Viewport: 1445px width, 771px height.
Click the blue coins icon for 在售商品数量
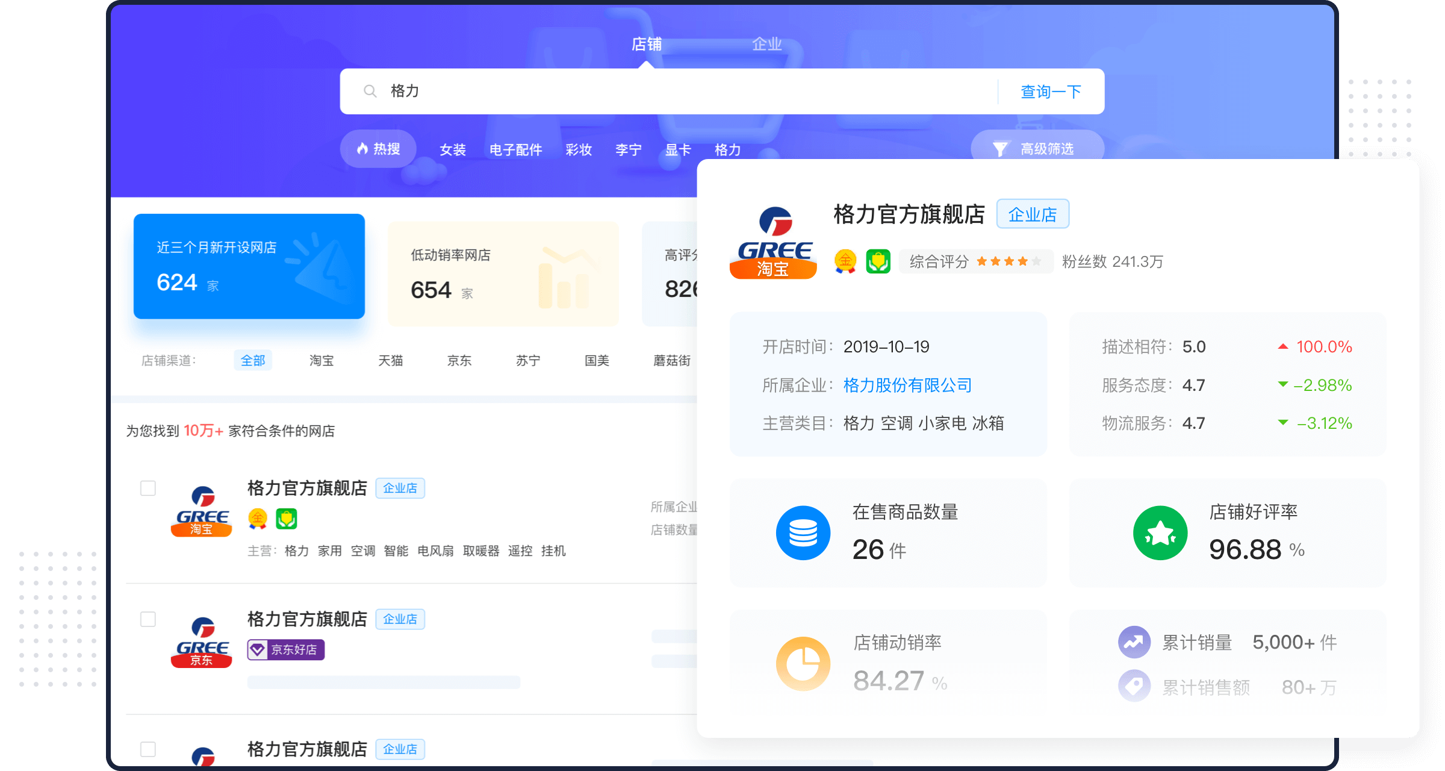pyautogui.click(x=804, y=532)
